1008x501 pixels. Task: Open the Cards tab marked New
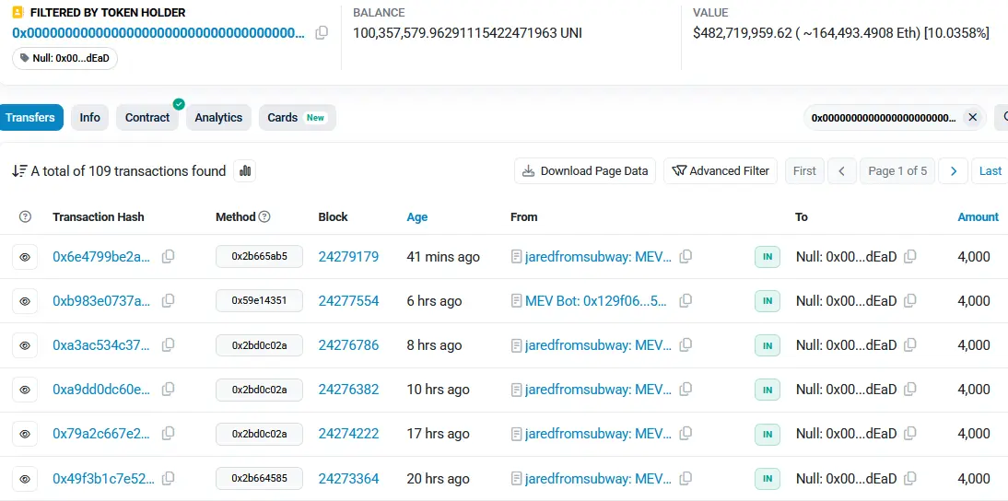[297, 118]
